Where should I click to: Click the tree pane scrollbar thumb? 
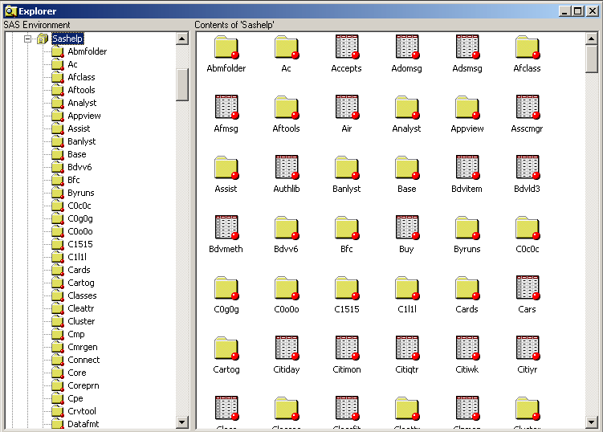(x=182, y=84)
